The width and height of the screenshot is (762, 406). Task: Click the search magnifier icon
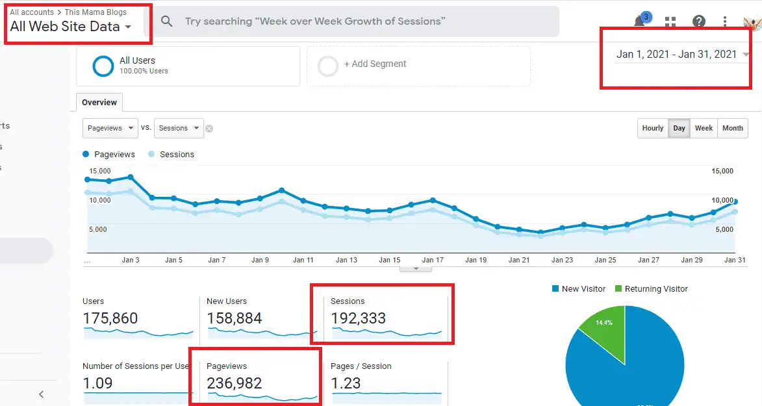click(167, 21)
